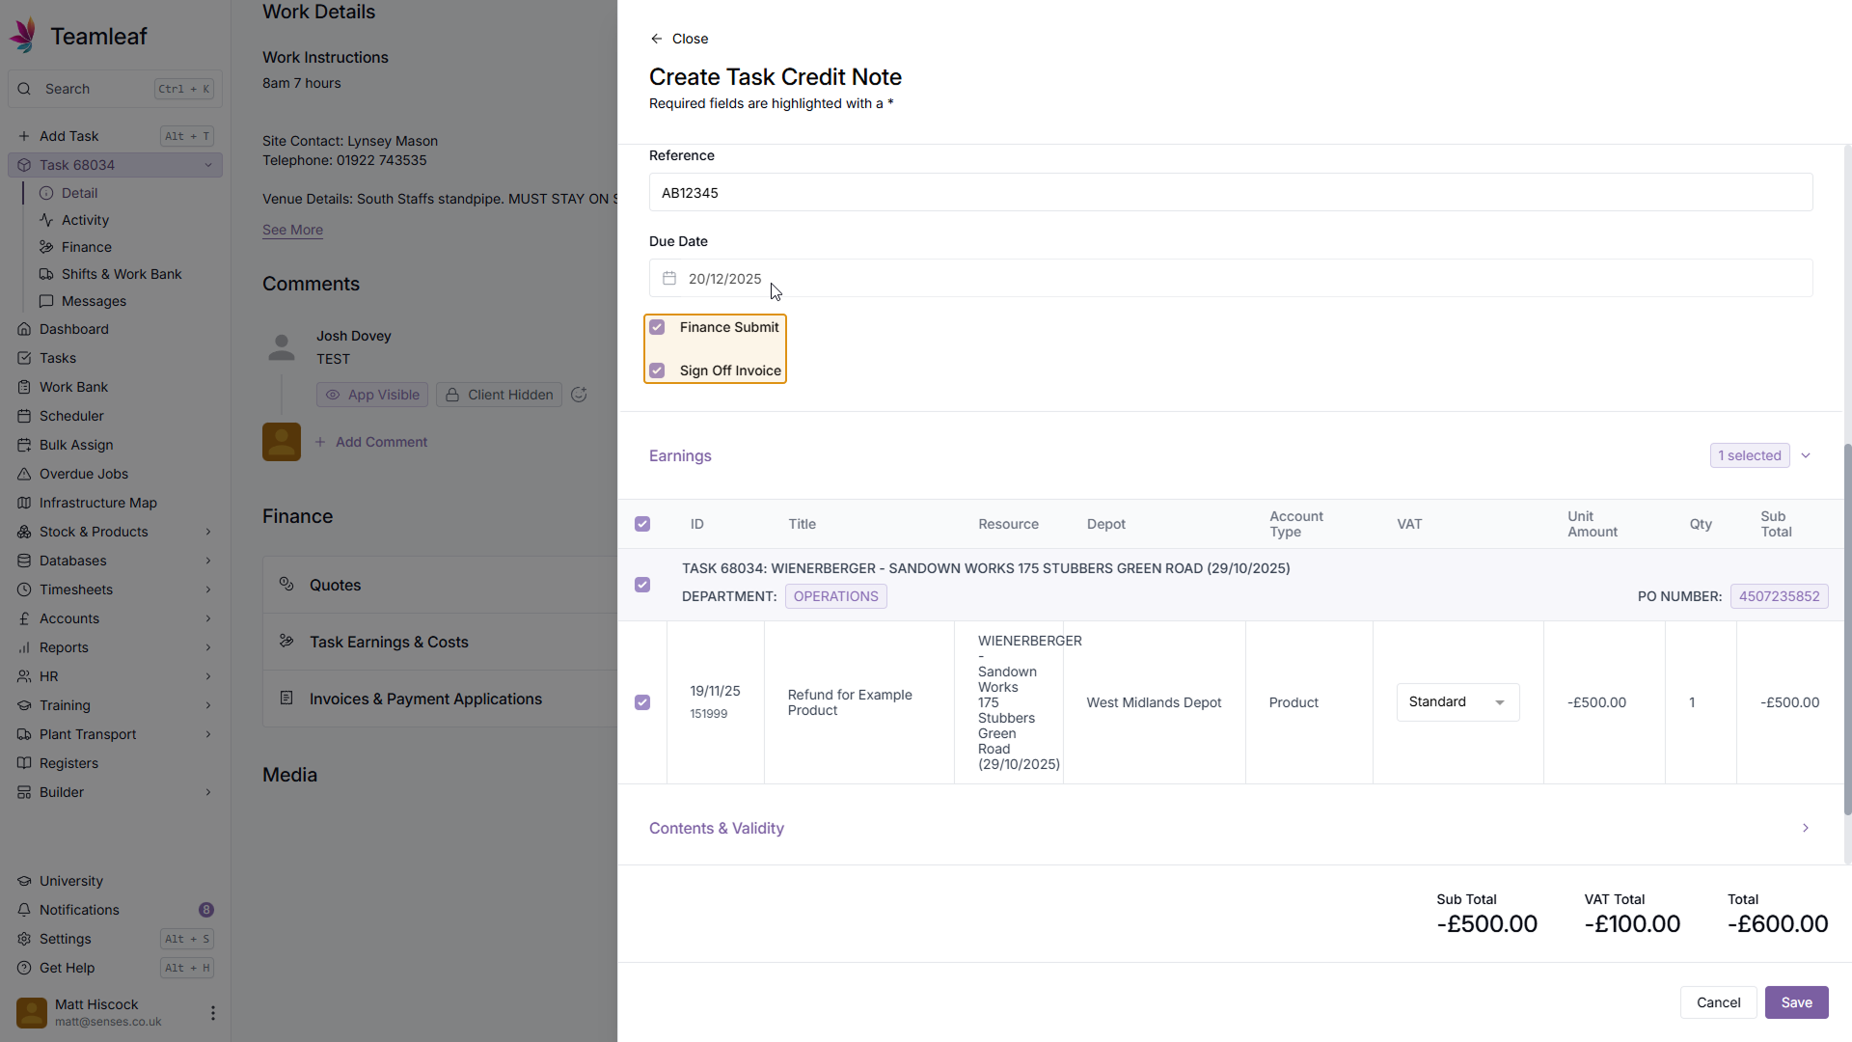Click the Cancel button
Viewport: 1852px width, 1042px height.
(1718, 1002)
